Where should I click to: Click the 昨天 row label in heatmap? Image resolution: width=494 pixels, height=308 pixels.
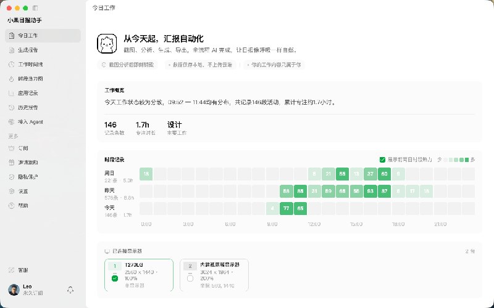[x=110, y=190]
